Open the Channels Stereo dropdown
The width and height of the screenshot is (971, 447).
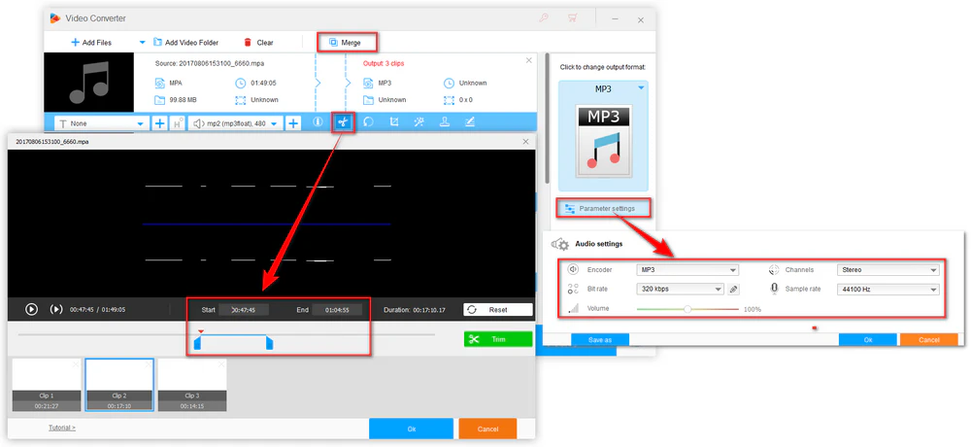pyautogui.click(x=887, y=270)
